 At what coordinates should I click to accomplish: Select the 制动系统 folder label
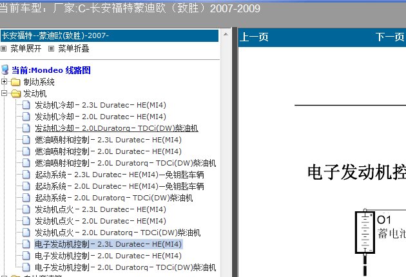[x=39, y=82]
